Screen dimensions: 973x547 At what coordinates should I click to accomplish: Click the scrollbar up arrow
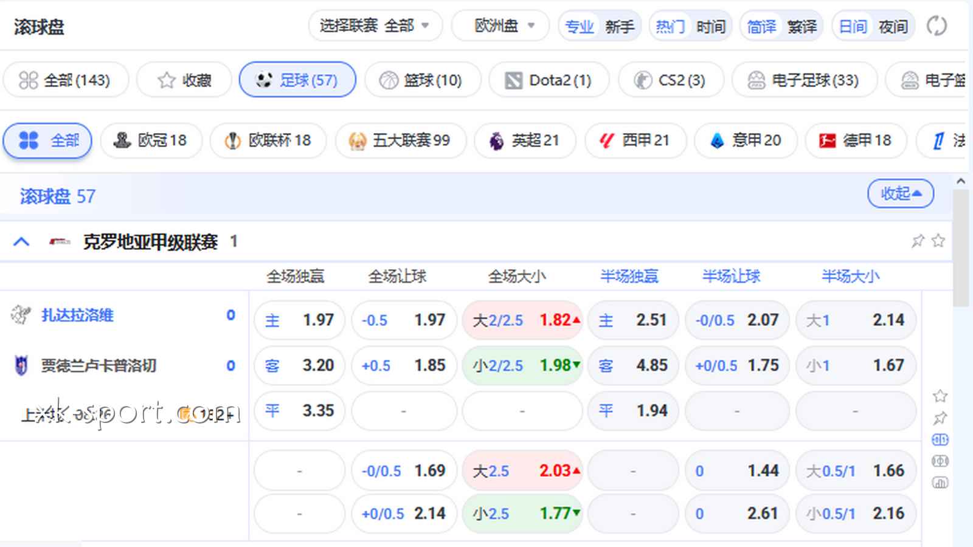point(961,181)
